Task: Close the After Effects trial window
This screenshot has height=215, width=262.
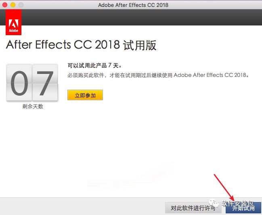Action: click(5, 5)
